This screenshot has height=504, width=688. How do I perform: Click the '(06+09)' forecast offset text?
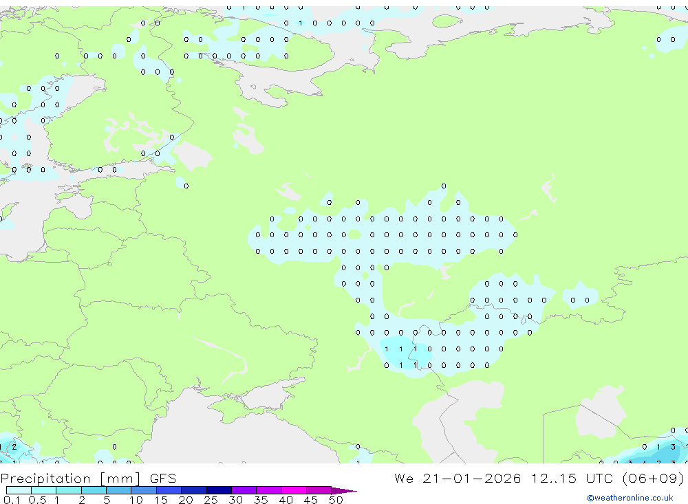click(653, 478)
